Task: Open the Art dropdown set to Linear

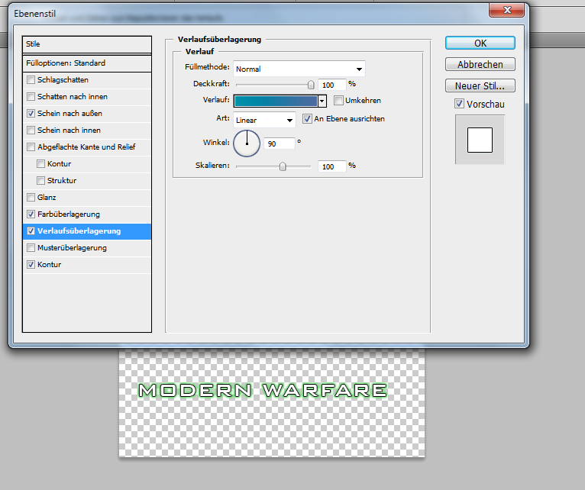Action: coord(264,120)
